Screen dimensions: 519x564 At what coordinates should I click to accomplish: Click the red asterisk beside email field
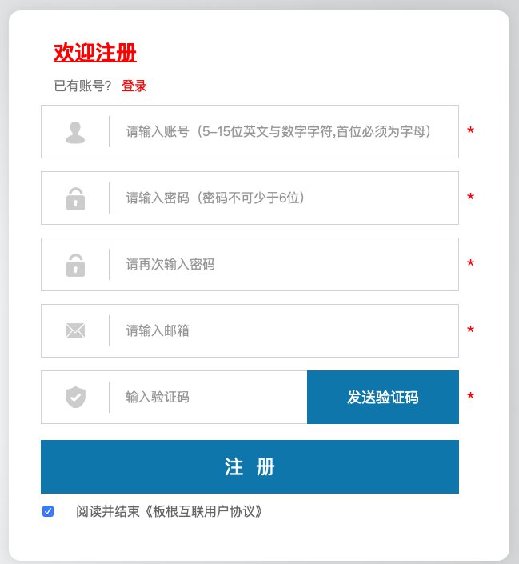[x=471, y=331]
